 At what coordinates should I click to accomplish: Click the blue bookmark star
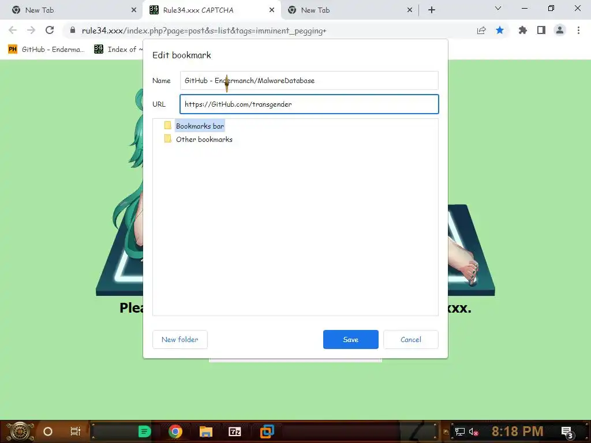click(500, 30)
